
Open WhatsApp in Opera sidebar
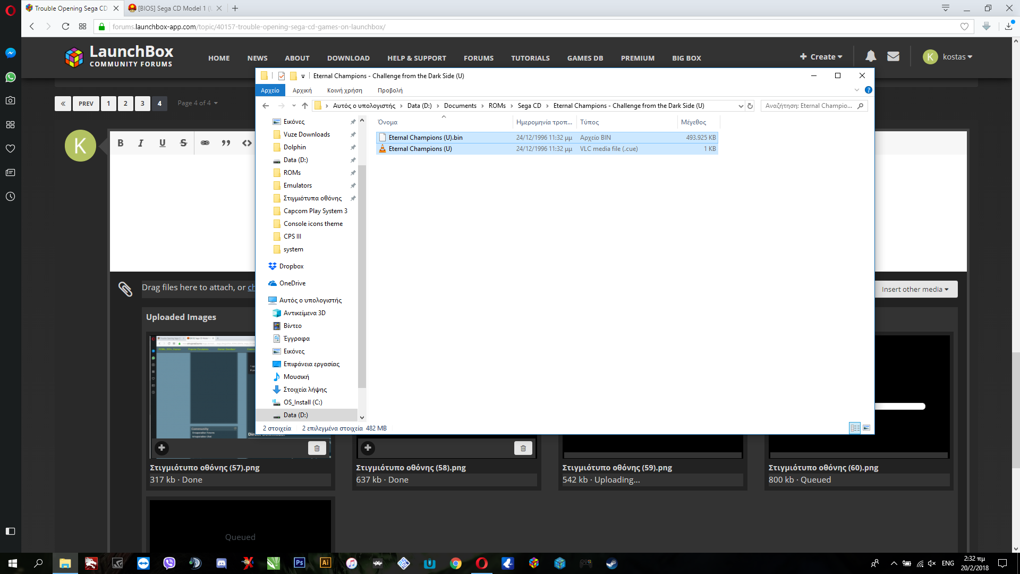[10, 77]
